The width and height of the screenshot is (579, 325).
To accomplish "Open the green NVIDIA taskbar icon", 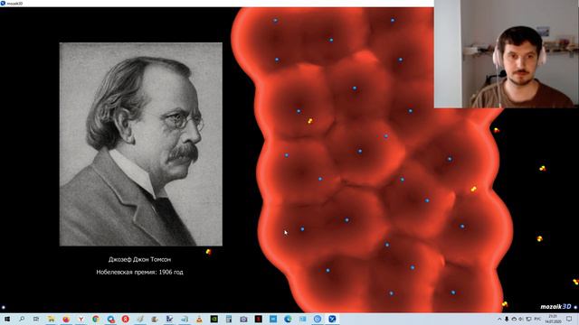I will (x=214, y=319).
